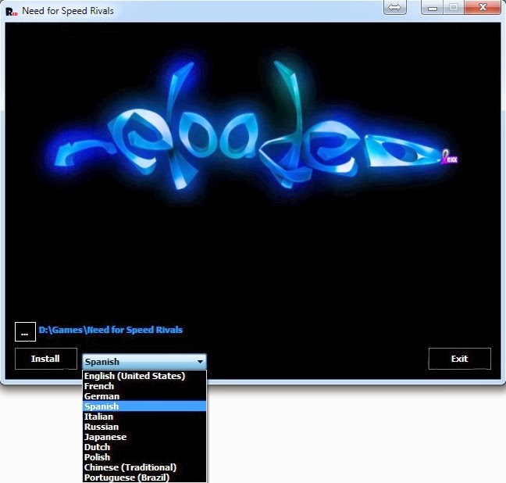Minimize the Need for Speed Rivals window
This screenshot has height=483, width=506.
433,7
